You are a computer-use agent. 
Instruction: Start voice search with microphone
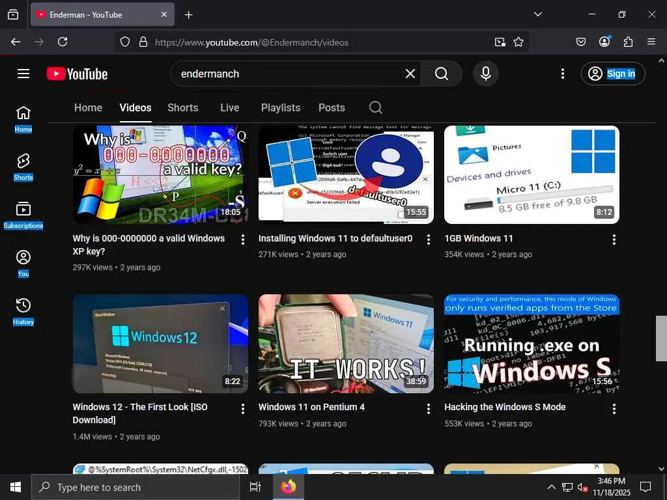(485, 74)
